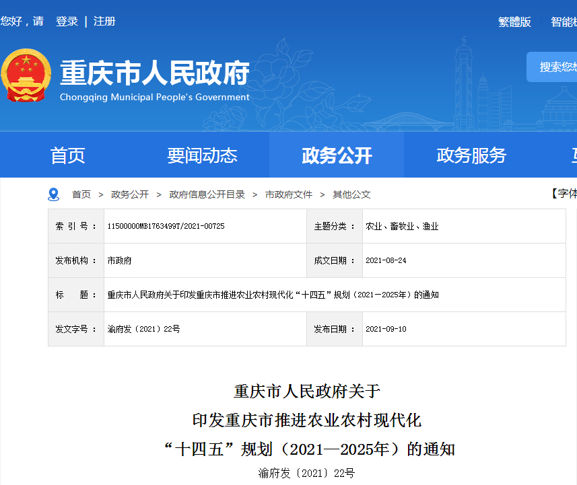The image size is (577, 485).
Task: Switch to 繁體版 traditional Chinese version
Action: [x=514, y=22]
